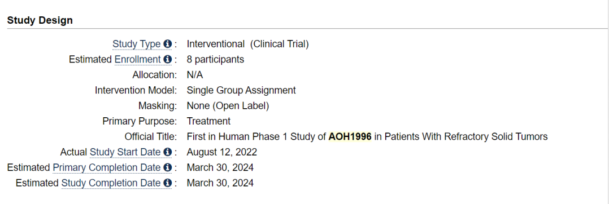The width and height of the screenshot is (609, 204).
Task: Open the Study Completion Date link
Action: point(111,183)
